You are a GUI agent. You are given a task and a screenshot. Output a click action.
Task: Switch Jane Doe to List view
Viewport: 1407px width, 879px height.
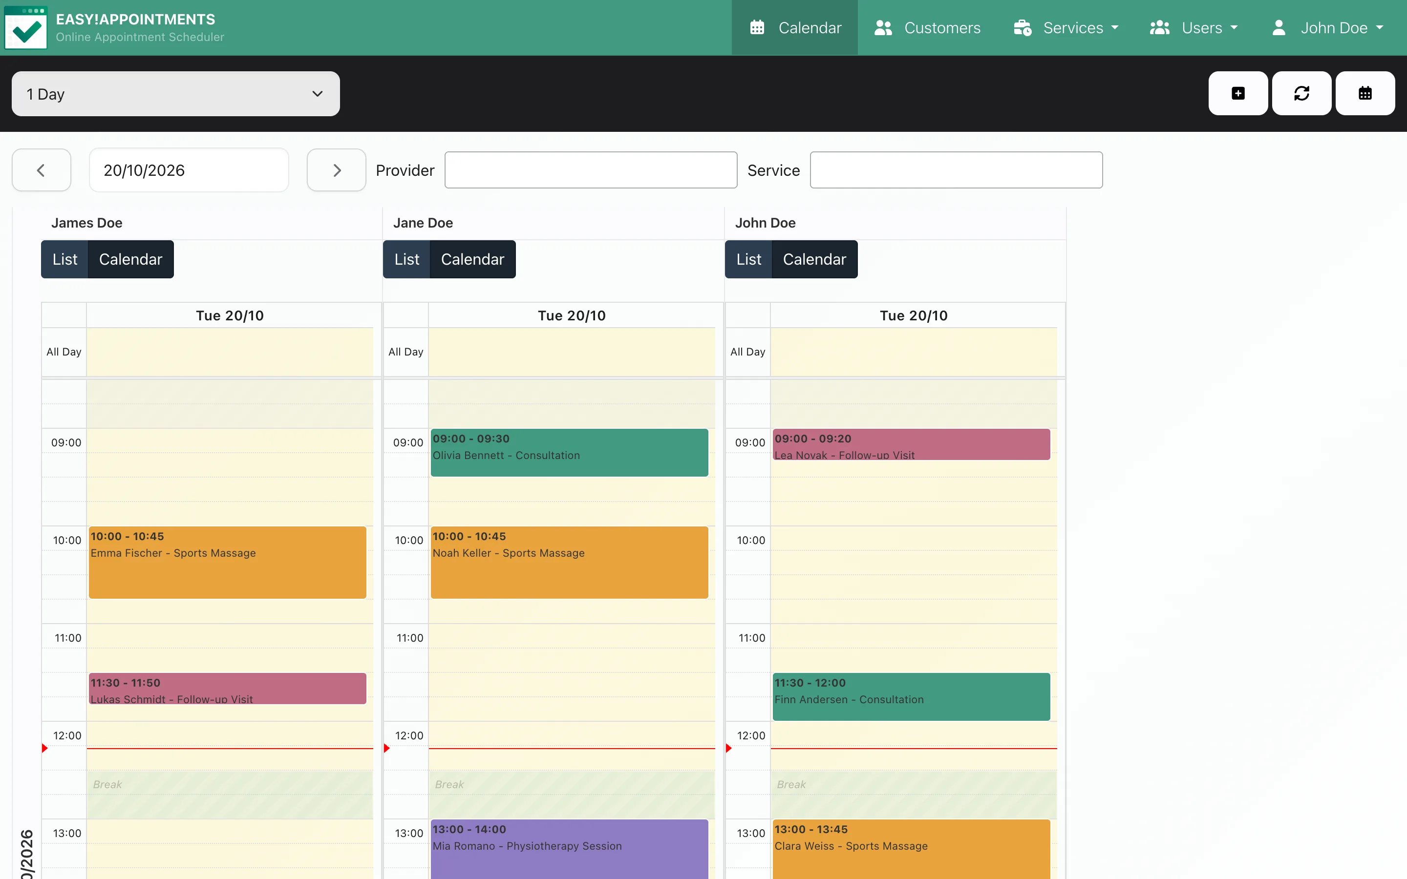(406, 259)
